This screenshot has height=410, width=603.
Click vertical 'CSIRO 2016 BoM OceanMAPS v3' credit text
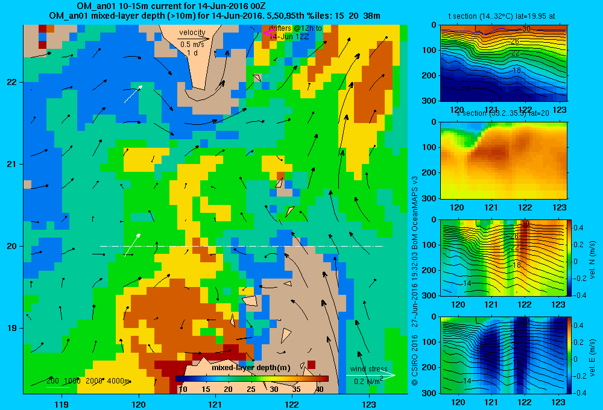[x=415, y=280]
